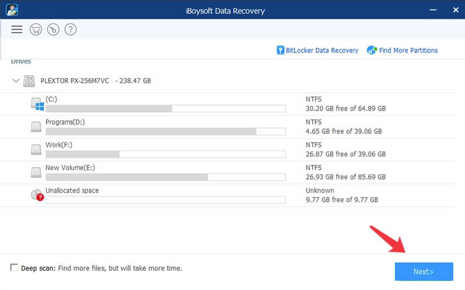Click the Windows C: drive icon
The width and height of the screenshot is (465, 290).
(x=38, y=104)
